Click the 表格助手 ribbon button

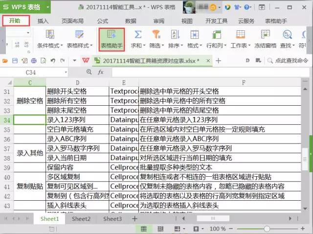(112, 39)
